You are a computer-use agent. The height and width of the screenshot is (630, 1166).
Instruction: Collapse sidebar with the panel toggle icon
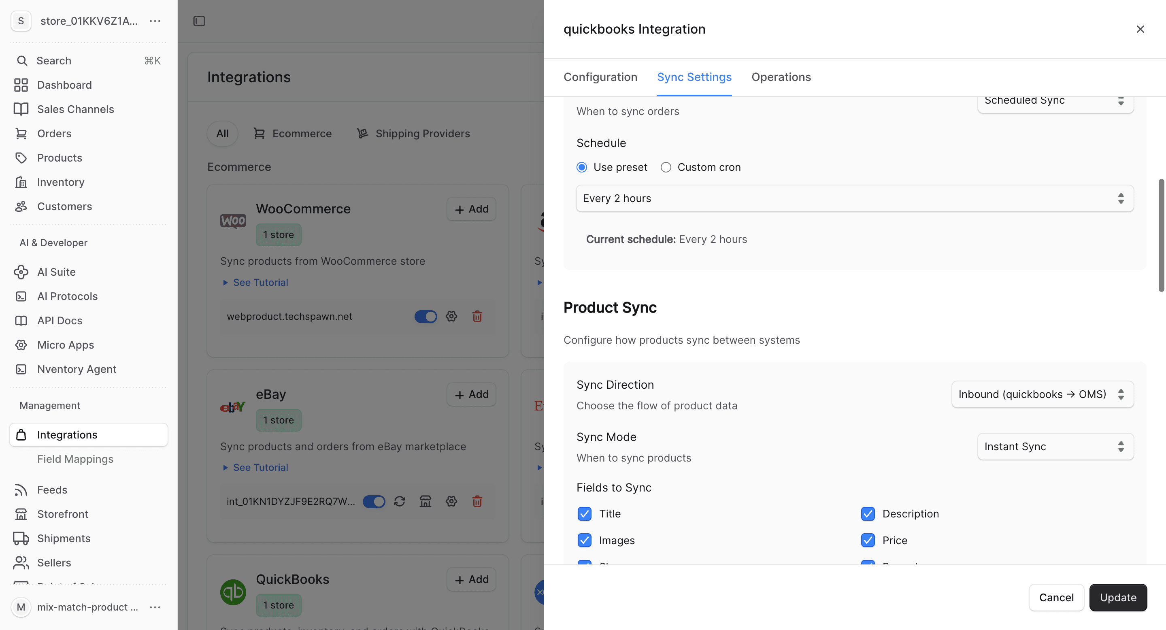[199, 21]
